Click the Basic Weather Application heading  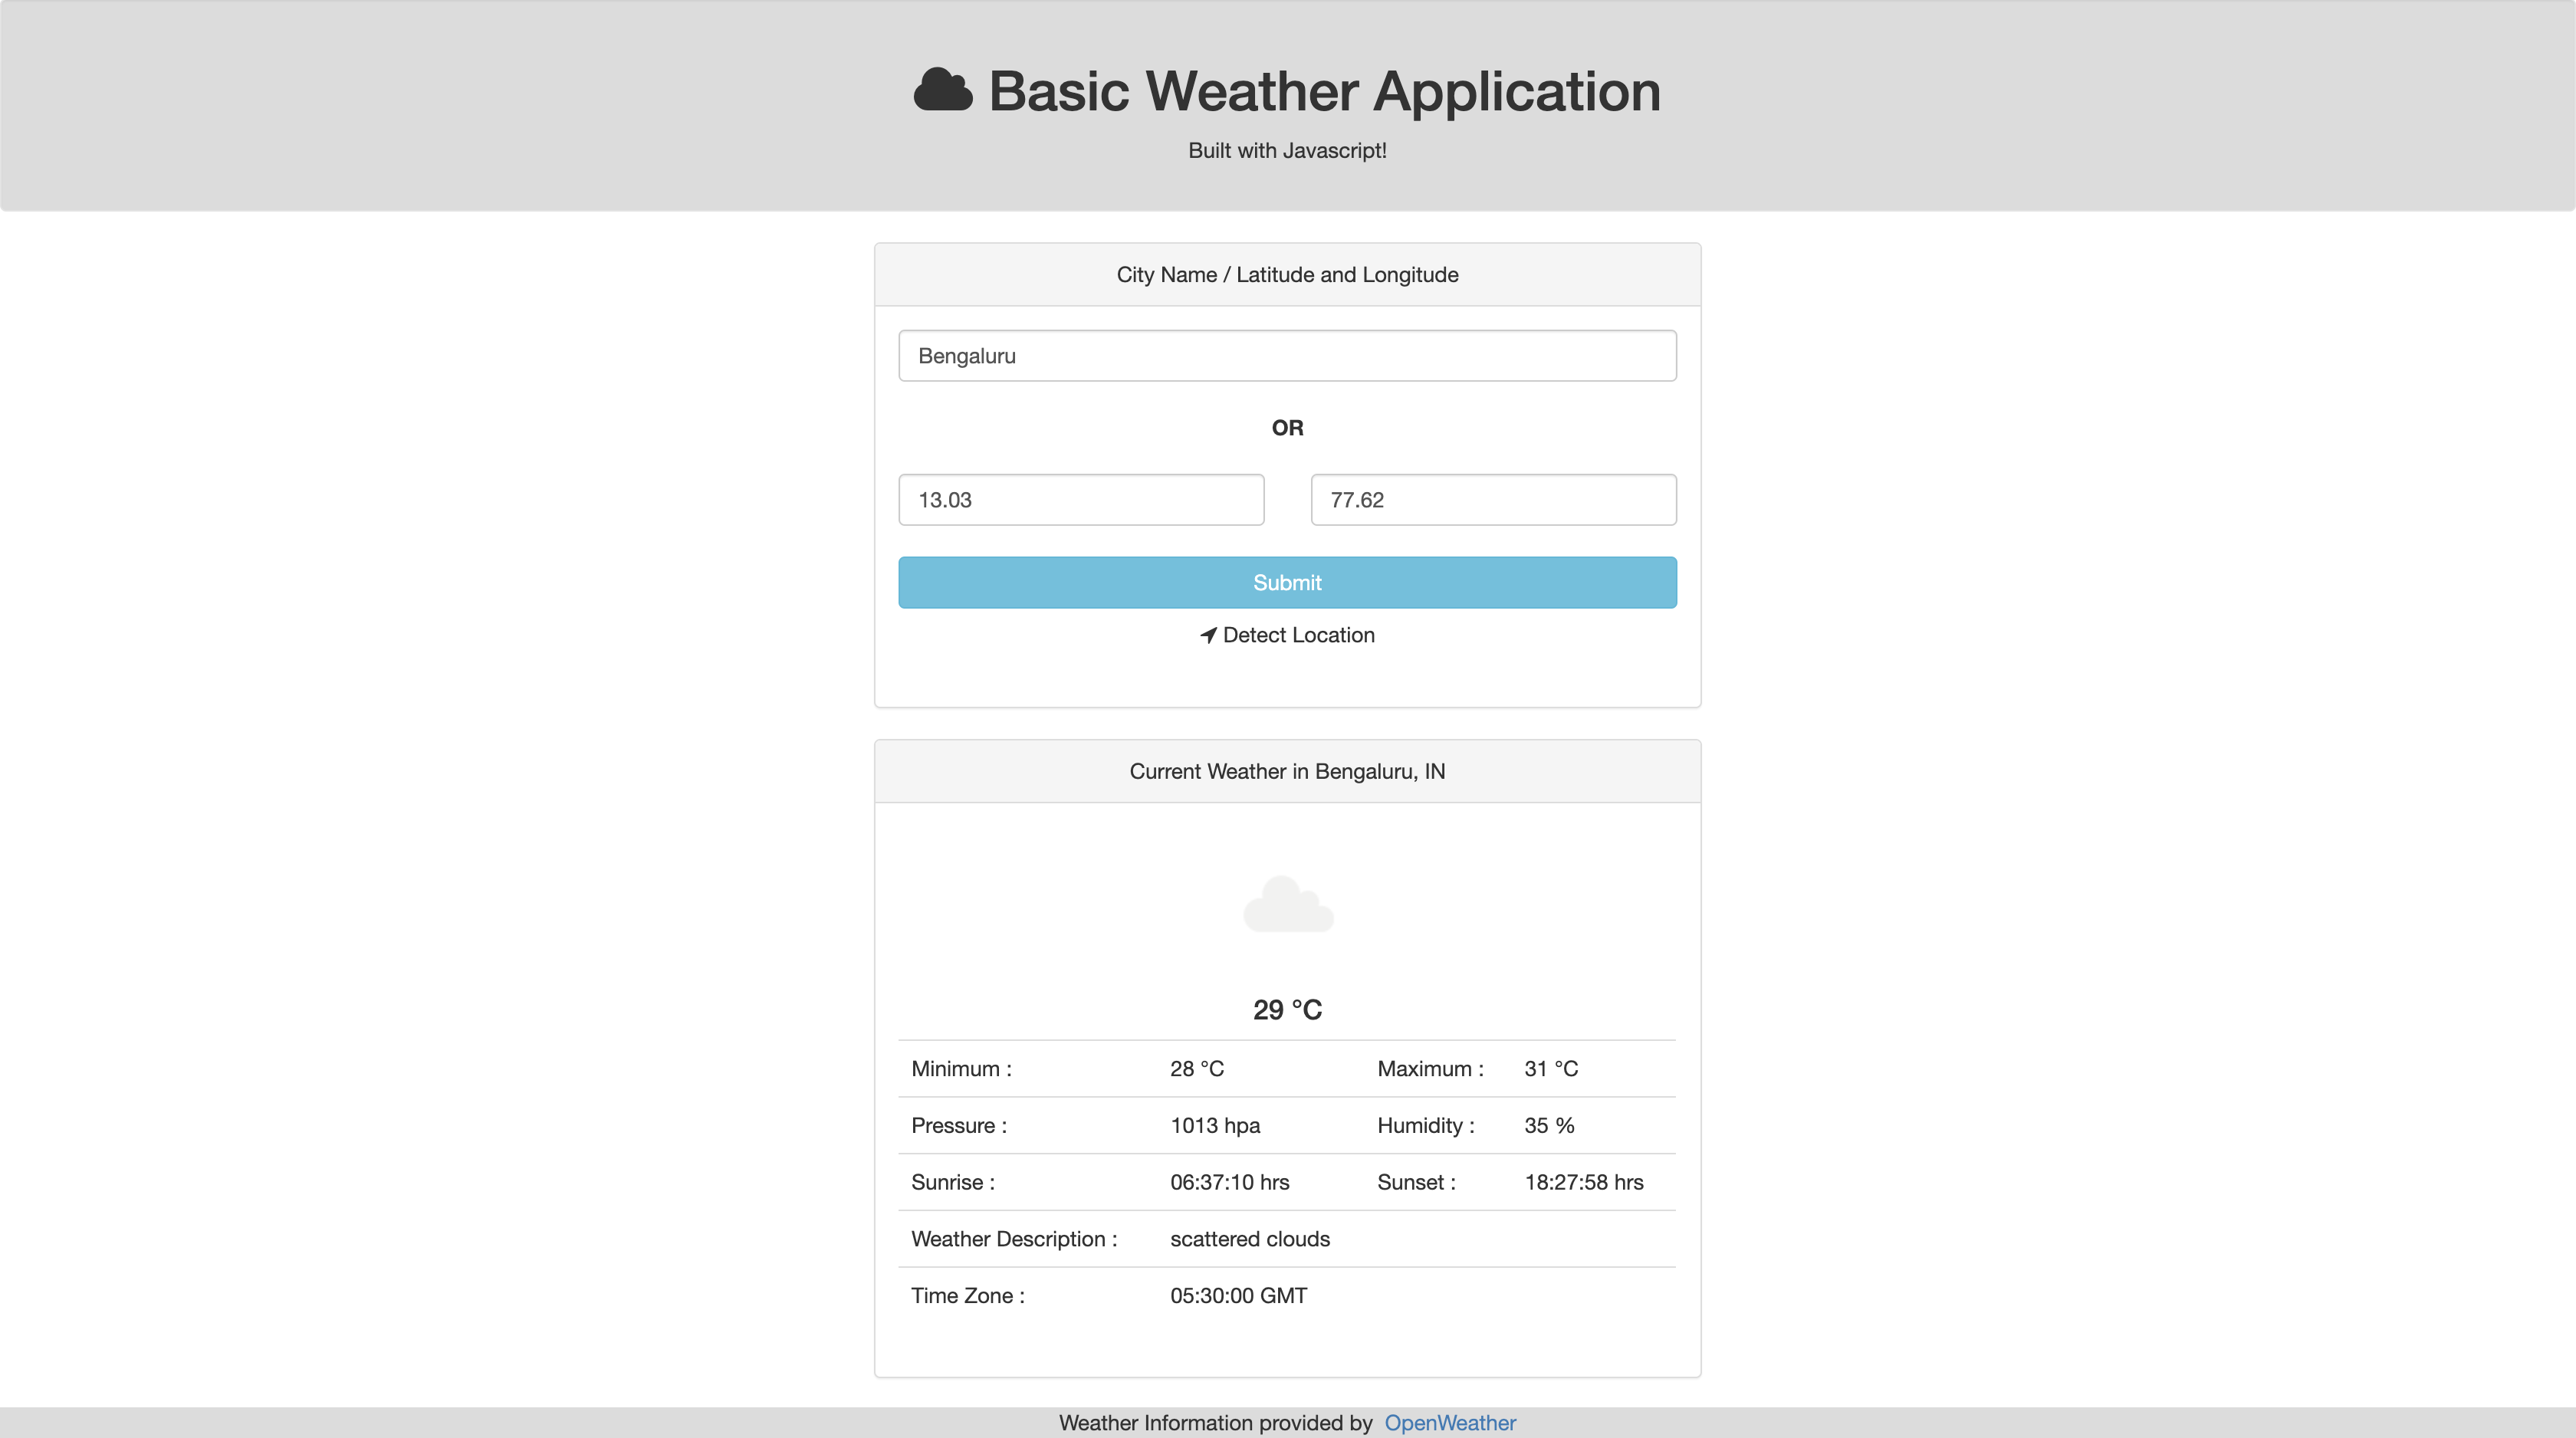pos(1323,91)
